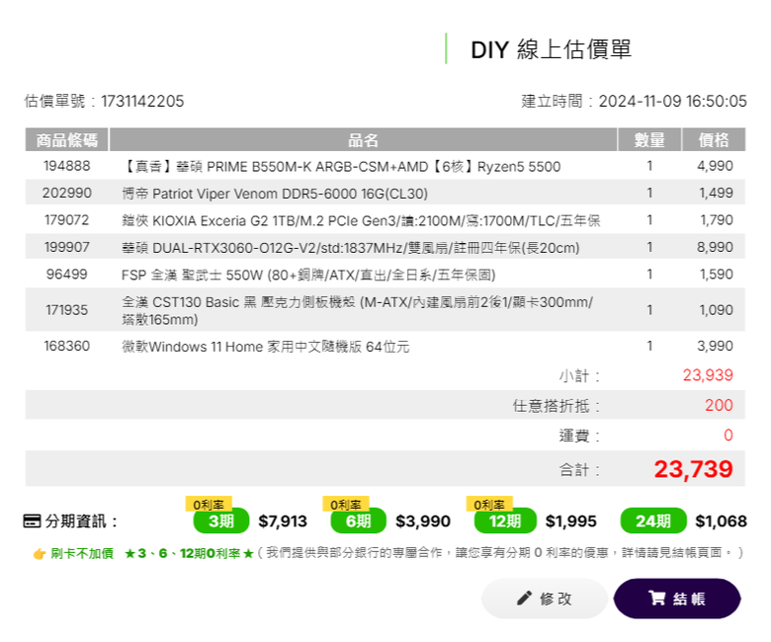This screenshot has width=771, height=642.
Task: Click the FSP 聖武士 550W product name
Action: (308, 275)
